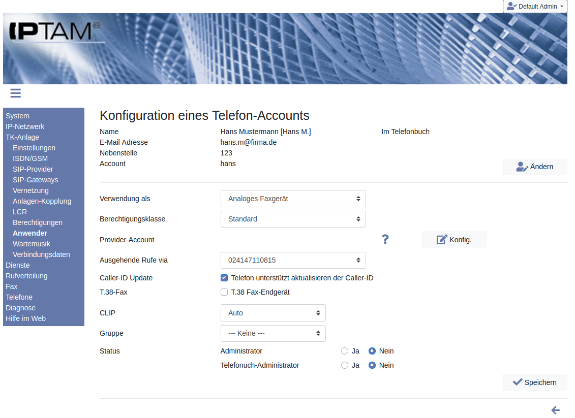The image size is (575, 418).
Task: Disable the Caller-ID update checkbox
Action: (x=224, y=278)
